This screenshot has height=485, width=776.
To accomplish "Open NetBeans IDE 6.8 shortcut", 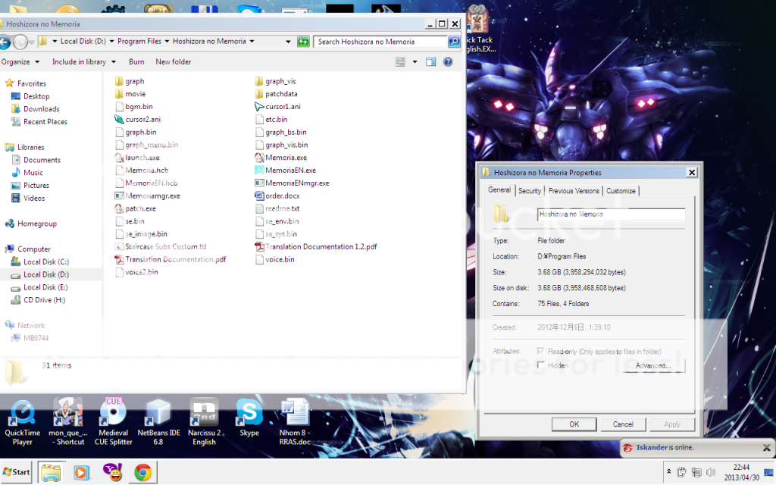I will pos(157,414).
